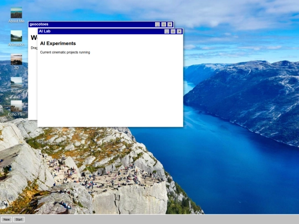
Task: Maximize the AI Lab window
Action: [173, 32]
